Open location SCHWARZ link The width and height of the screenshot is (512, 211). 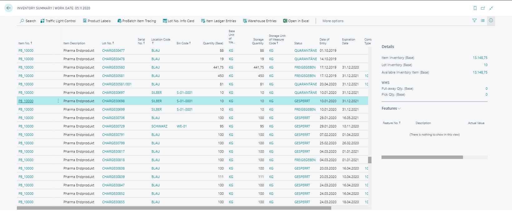click(160, 126)
